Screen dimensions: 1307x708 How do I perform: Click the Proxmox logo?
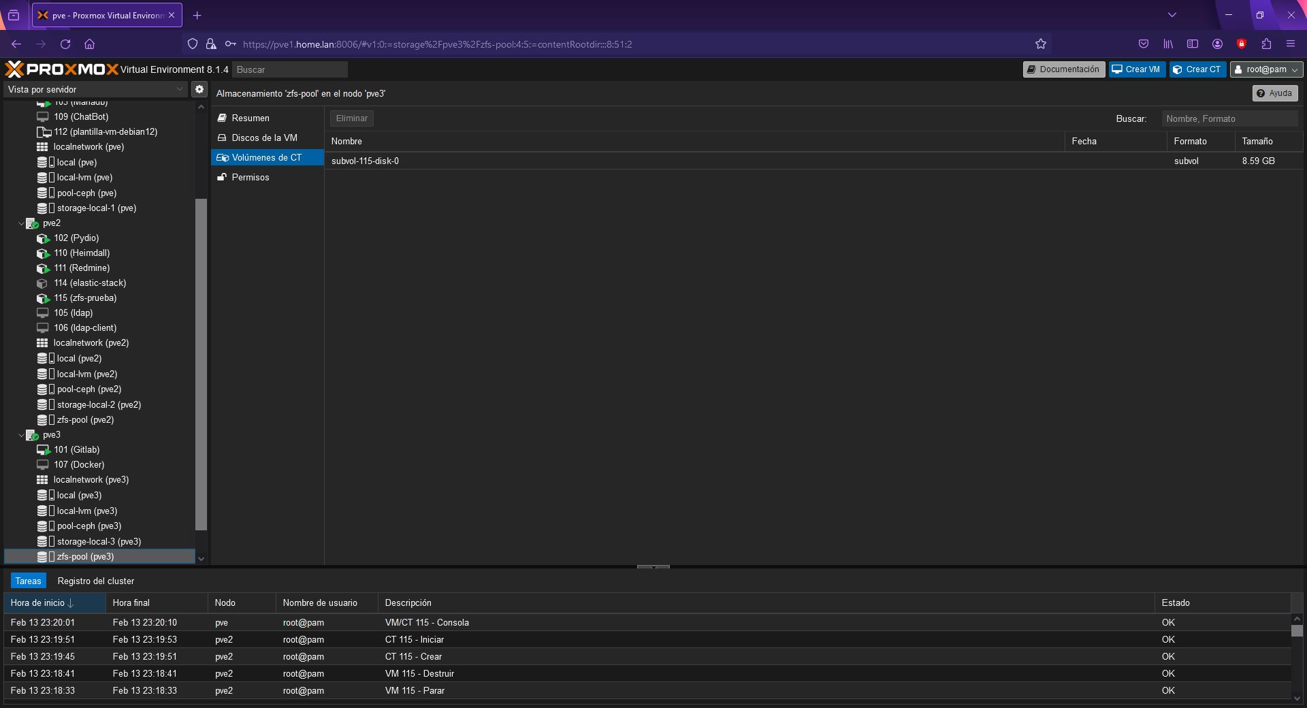pyautogui.click(x=61, y=69)
